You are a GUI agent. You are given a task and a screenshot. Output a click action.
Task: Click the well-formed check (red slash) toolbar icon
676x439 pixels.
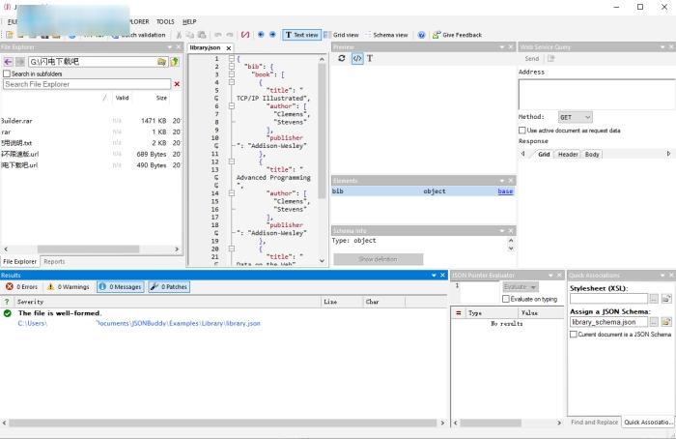click(x=245, y=35)
